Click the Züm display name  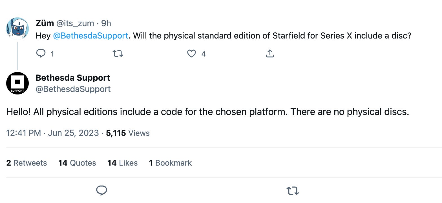[45, 23]
